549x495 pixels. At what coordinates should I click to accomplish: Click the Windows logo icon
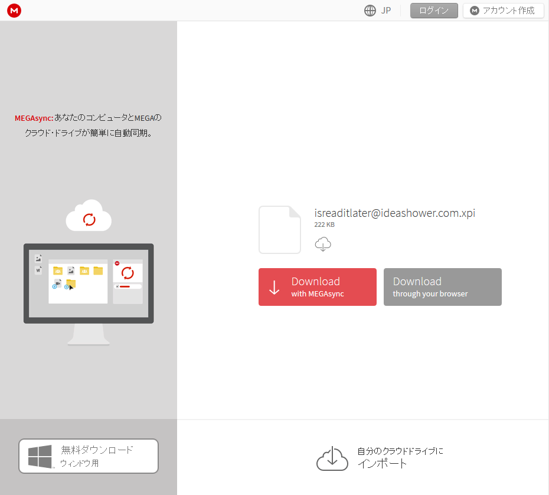point(40,457)
